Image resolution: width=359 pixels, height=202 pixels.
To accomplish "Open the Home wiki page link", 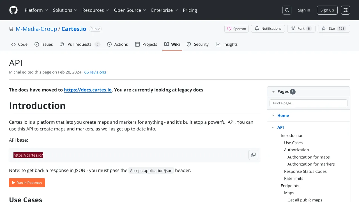I will click(283, 115).
